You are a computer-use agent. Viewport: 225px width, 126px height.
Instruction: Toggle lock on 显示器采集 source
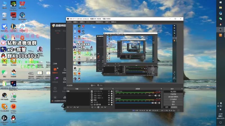click(x=112, y=104)
